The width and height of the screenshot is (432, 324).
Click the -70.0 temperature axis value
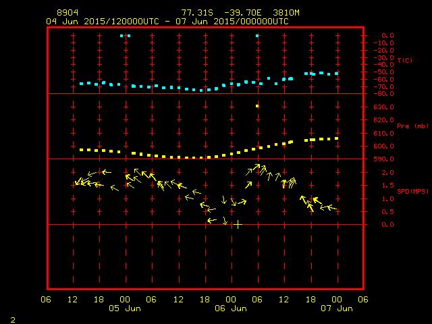384,87
